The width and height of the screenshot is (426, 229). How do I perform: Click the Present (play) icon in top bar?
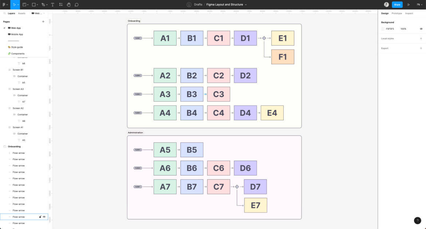pyautogui.click(x=409, y=4)
